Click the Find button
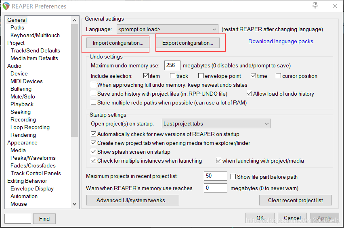 click(44, 219)
